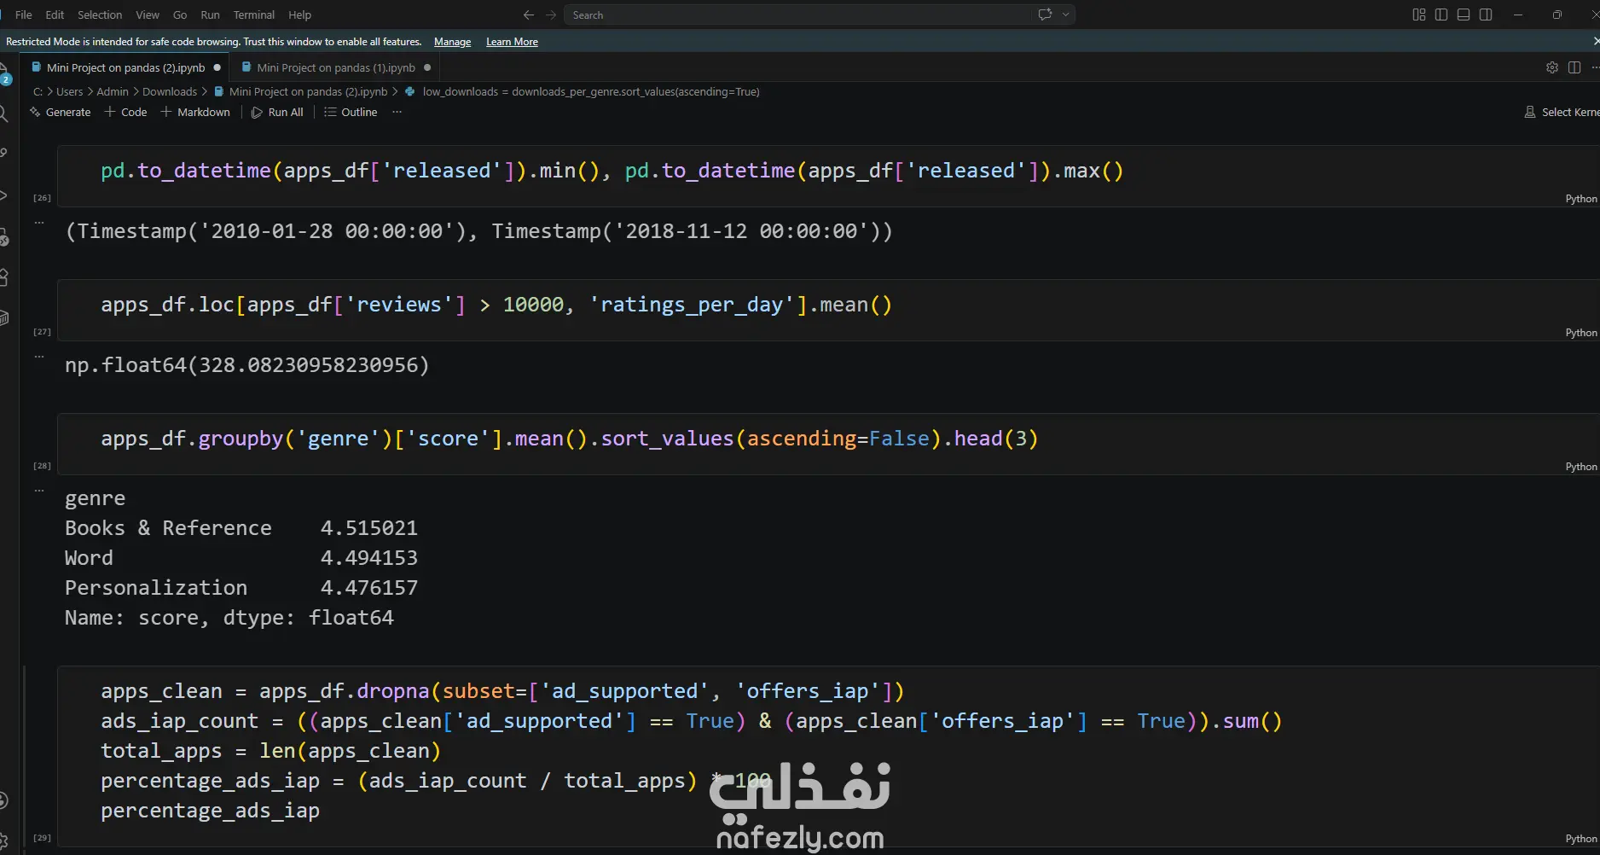Open the Selection menu
The image size is (1600, 855).
(x=100, y=15)
